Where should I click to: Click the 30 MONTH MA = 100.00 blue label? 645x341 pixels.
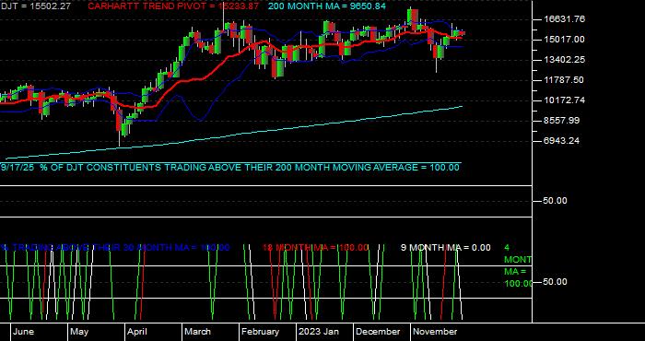pyautogui.click(x=115, y=248)
